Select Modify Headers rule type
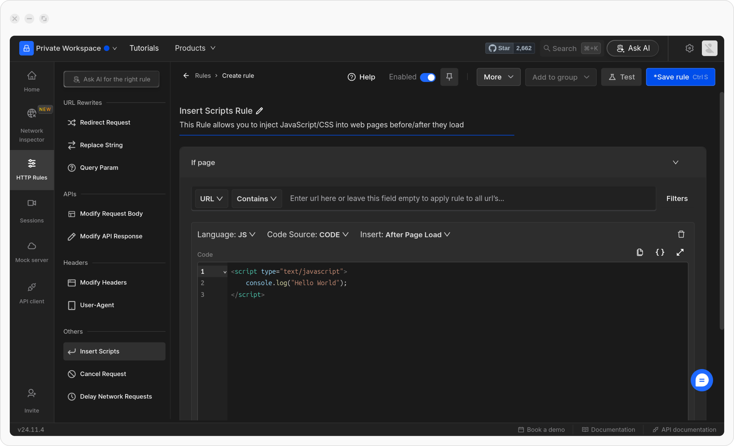The height and width of the screenshot is (446, 734). point(103,283)
